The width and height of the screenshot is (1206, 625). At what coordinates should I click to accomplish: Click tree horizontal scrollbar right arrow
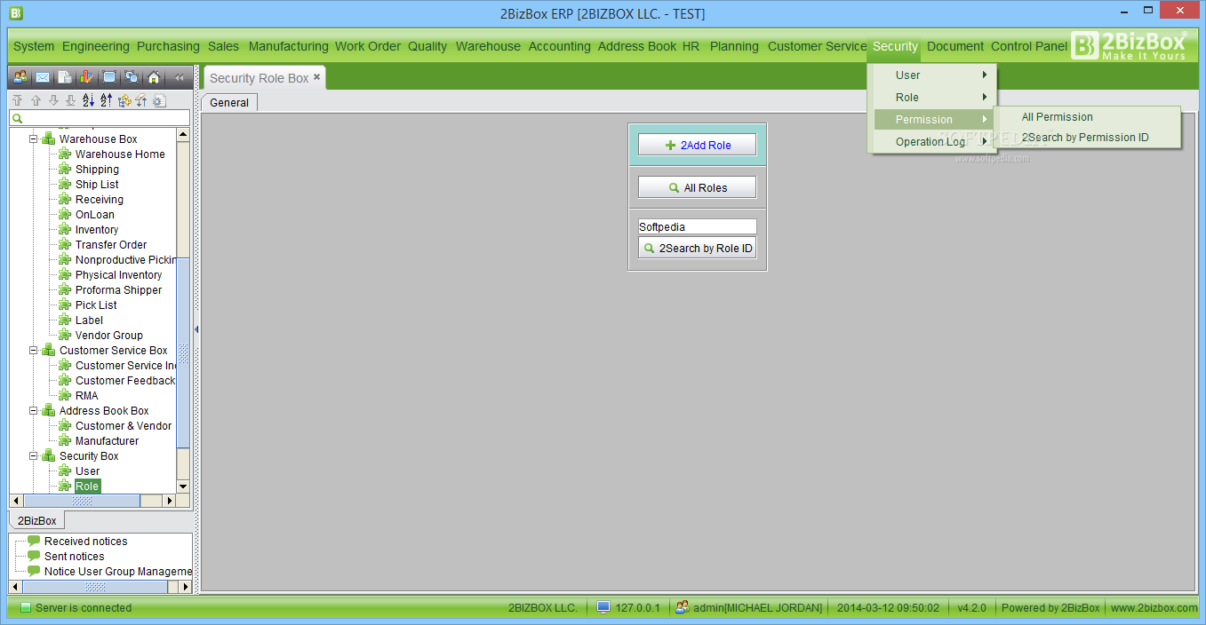(170, 502)
